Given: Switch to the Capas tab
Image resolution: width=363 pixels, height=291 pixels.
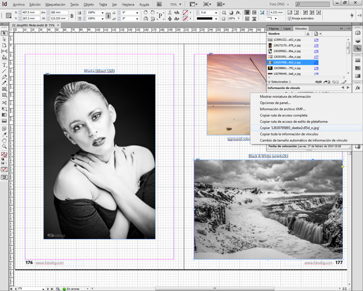Looking at the screenshot, I should (287, 29).
